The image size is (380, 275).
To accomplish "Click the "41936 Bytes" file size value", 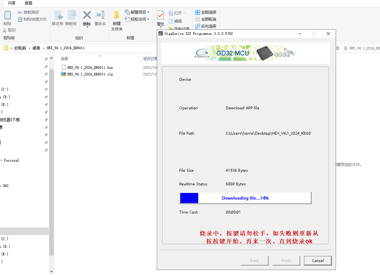I will pyautogui.click(x=237, y=170).
